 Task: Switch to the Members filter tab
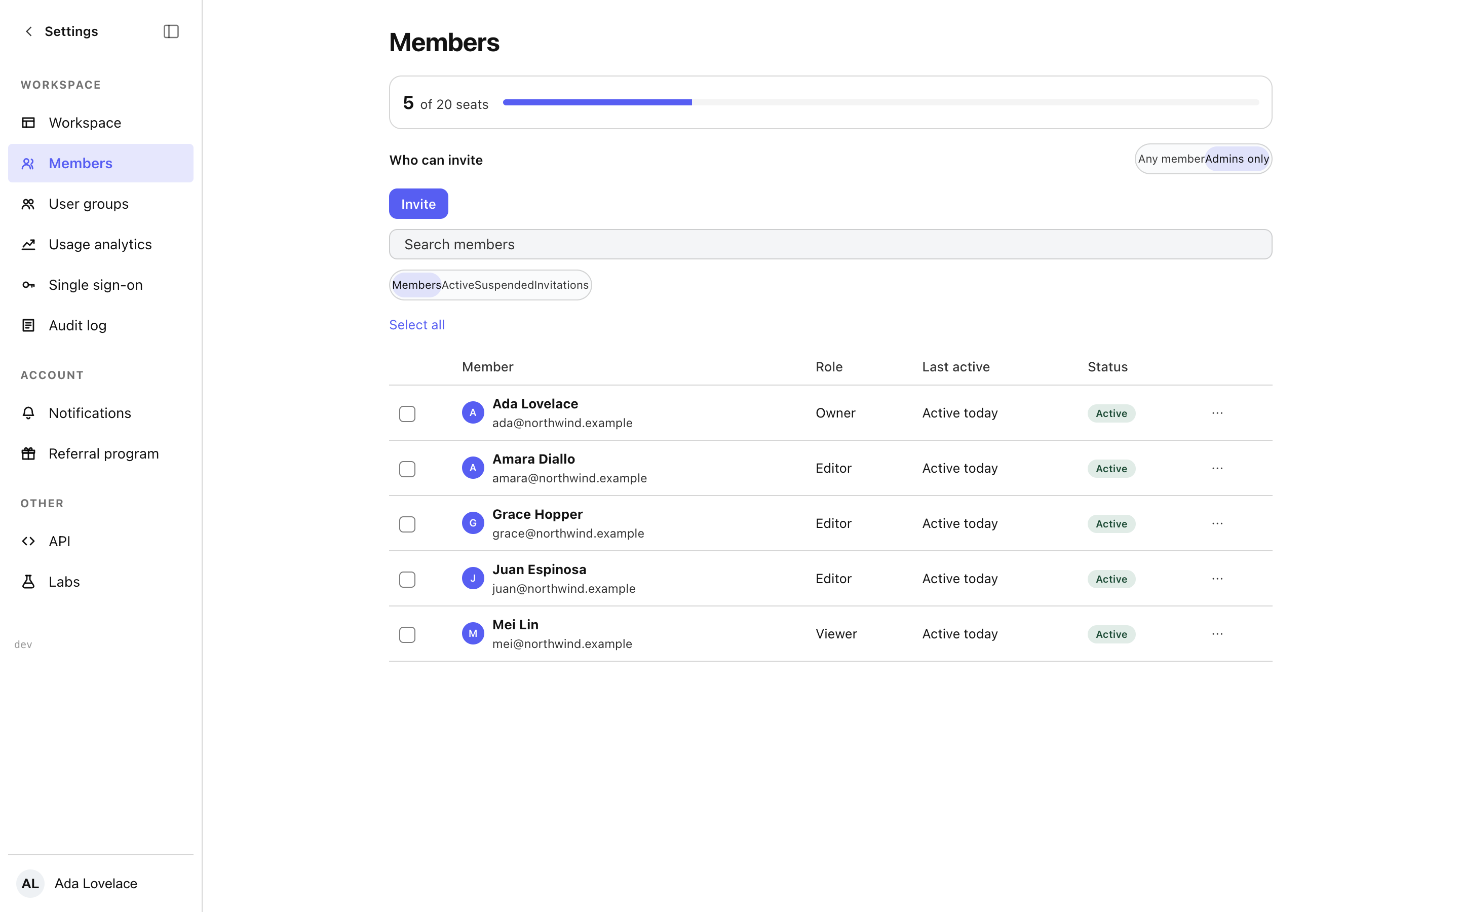point(416,285)
